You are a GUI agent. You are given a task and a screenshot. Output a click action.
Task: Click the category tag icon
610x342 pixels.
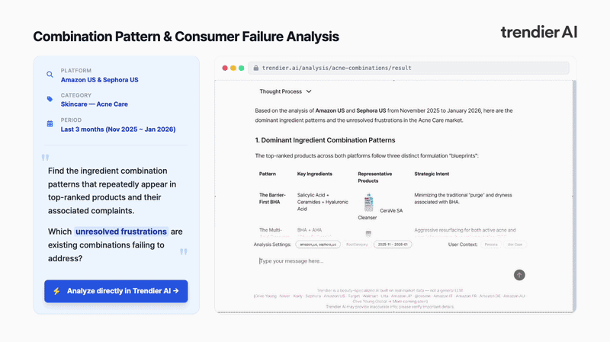50,99
